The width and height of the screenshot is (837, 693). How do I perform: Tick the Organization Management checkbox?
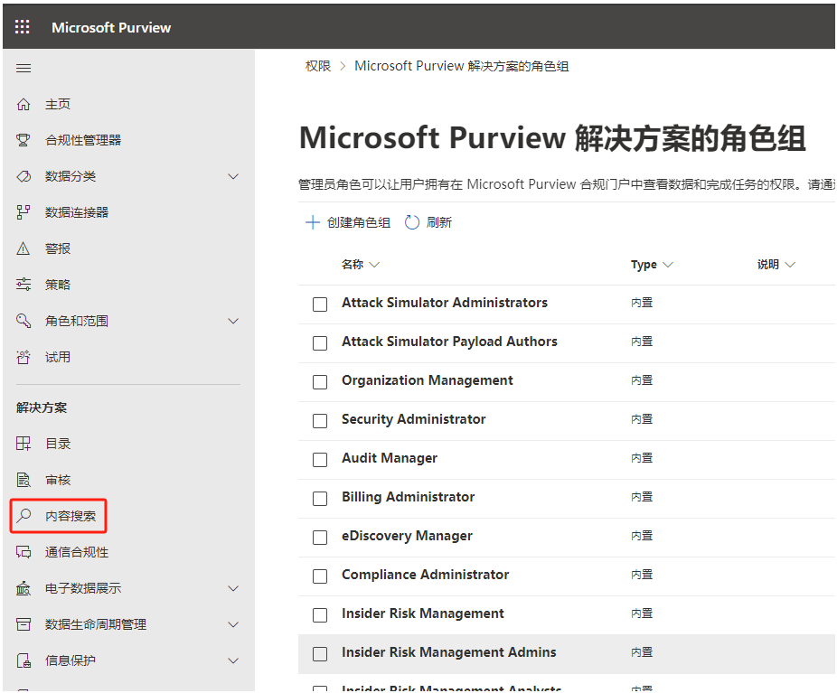click(x=320, y=382)
